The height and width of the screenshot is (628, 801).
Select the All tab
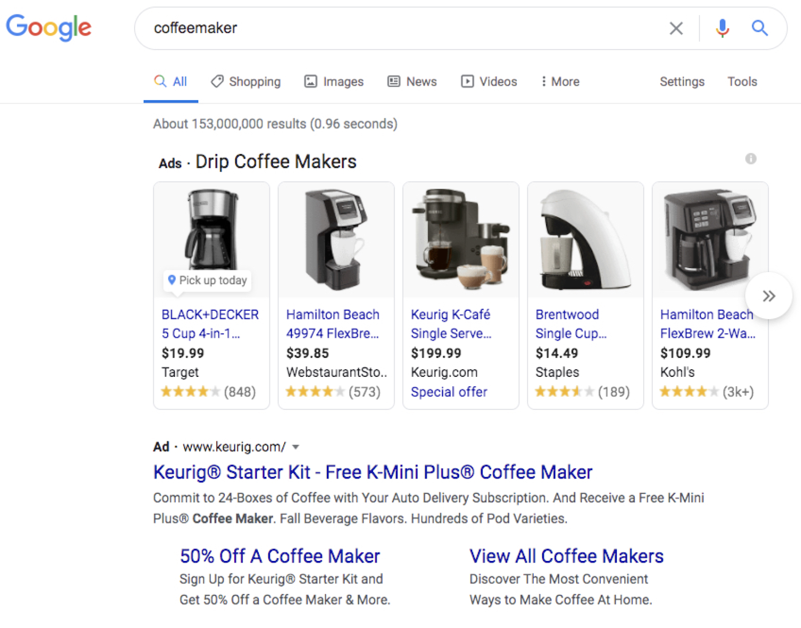click(x=170, y=82)
